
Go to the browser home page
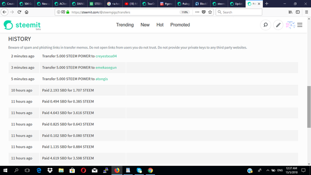pyautogui.click(x=27, y=12)
